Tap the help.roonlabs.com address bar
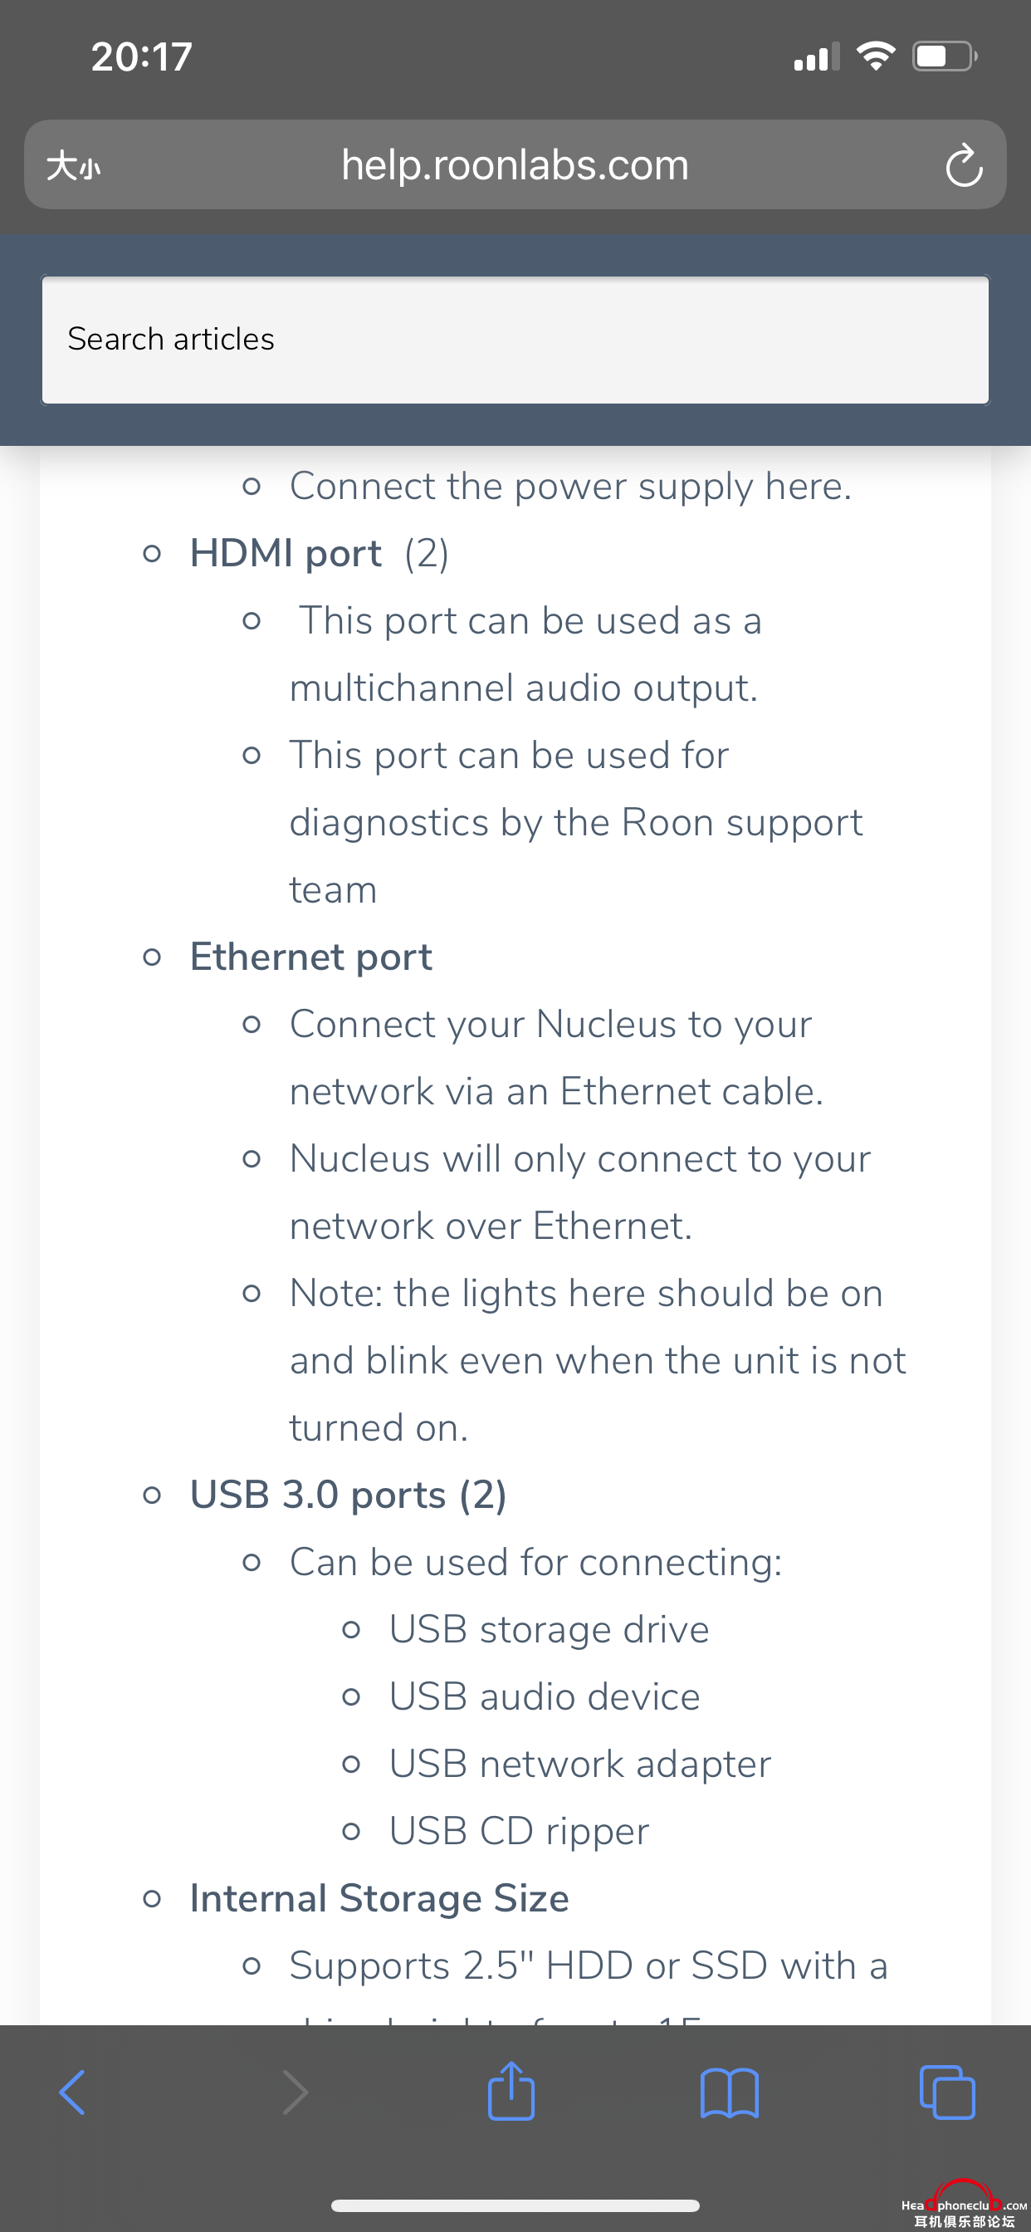The image size is (1031, 2232). [515, 164]
